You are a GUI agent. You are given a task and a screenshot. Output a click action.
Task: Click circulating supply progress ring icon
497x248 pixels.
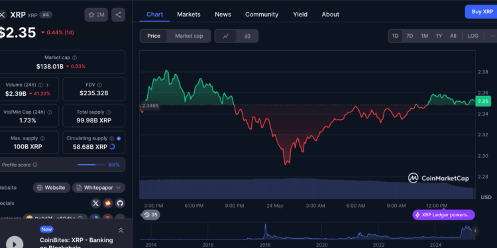coord(112,147)
